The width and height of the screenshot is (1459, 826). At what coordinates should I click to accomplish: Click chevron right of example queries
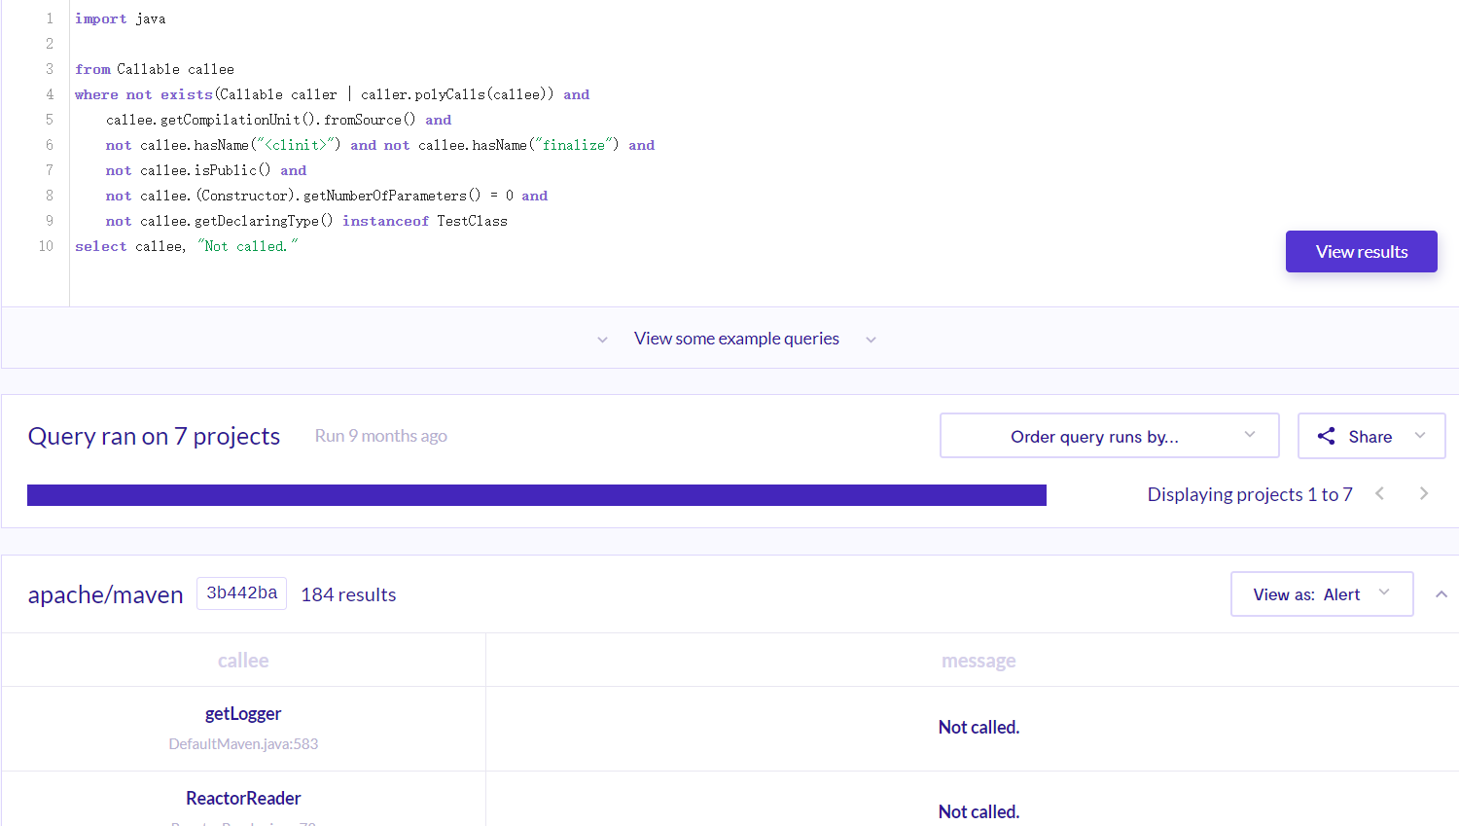(871, 340)
